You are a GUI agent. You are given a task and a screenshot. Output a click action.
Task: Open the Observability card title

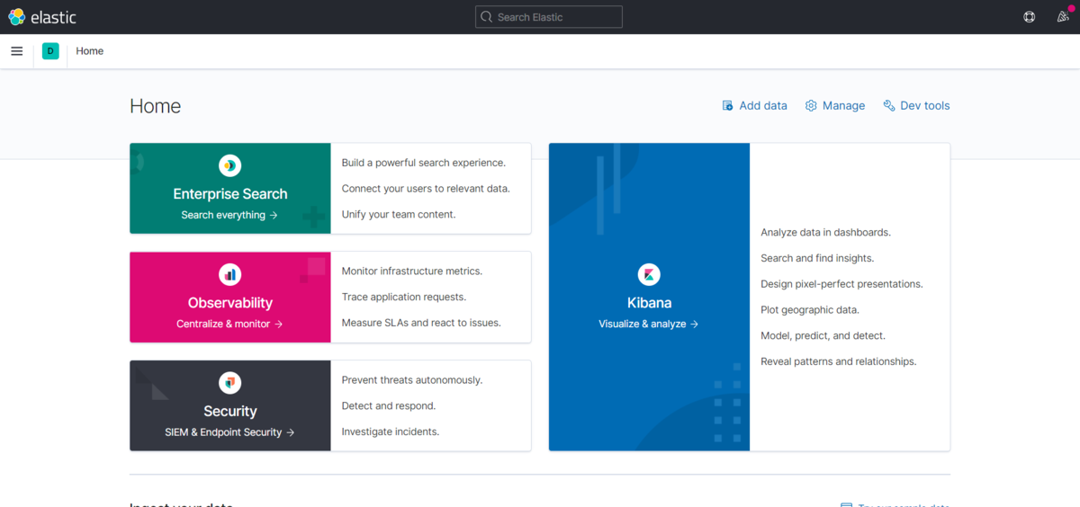[x=230, y=303]
